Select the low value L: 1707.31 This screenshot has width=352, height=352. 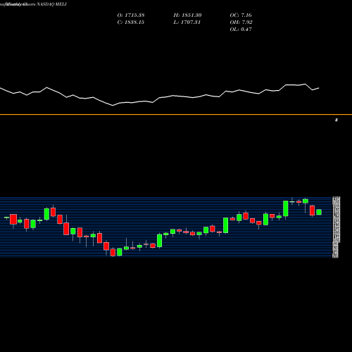(x=187, y=23)
